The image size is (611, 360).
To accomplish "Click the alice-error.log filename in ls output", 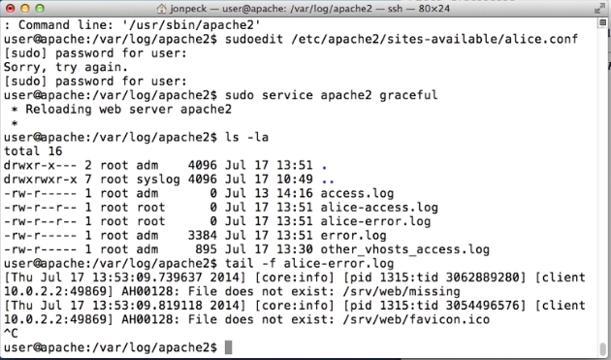I will [375, 221].
